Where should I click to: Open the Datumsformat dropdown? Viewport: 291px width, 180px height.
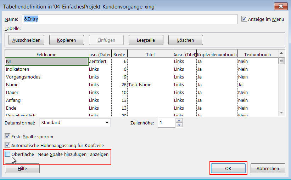pos(107,123)
